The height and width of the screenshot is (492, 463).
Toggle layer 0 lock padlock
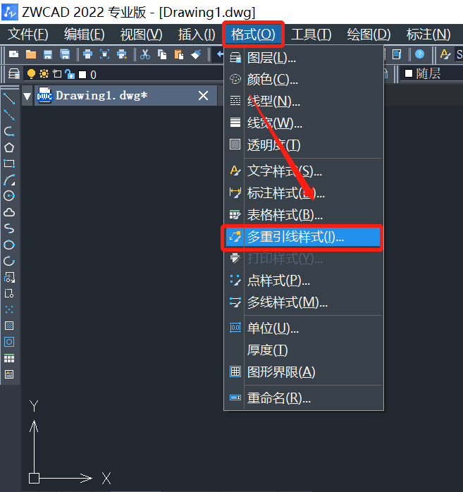point(70,75)
